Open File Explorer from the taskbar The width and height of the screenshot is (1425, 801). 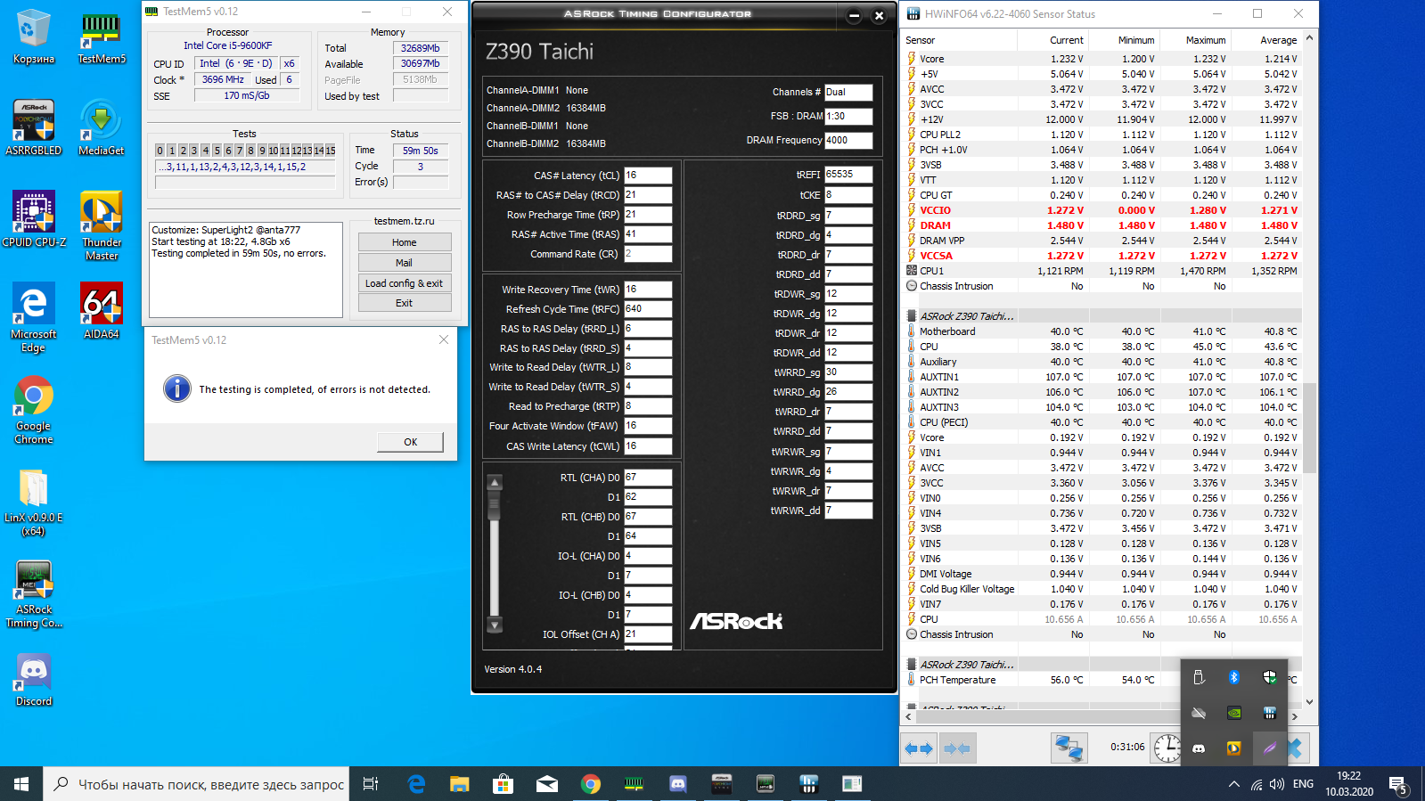pos(460,784)
